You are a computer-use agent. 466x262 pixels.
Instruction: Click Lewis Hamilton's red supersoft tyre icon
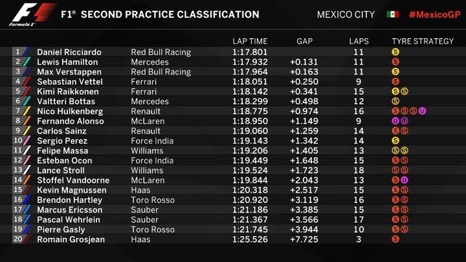pos(395,62)
